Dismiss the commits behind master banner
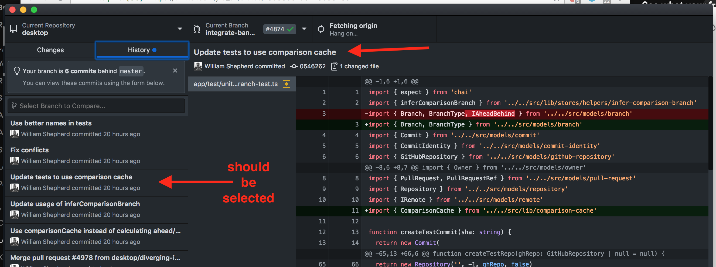Viewport: 716px width, 267px height. pyautogui.click(x=175, y=71)
